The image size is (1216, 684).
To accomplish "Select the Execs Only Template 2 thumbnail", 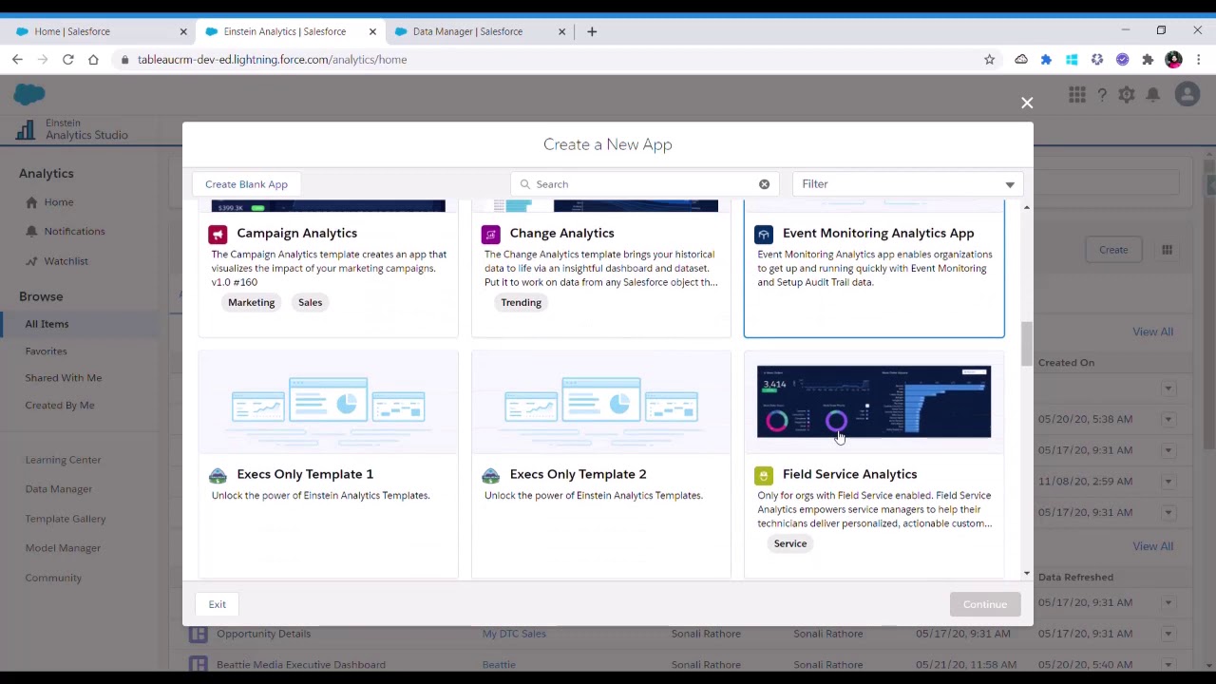I will click(x=601, y=403).
